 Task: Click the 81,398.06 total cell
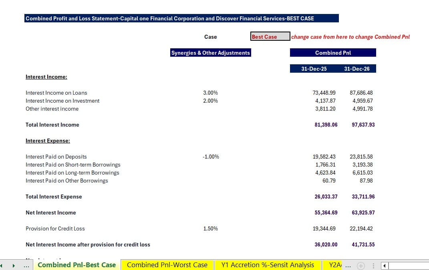tap(326, 125)
